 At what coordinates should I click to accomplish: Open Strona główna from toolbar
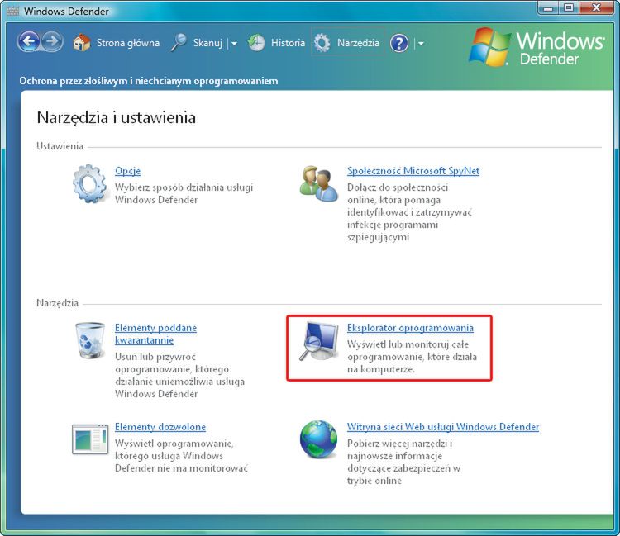(x=128, y=43)
